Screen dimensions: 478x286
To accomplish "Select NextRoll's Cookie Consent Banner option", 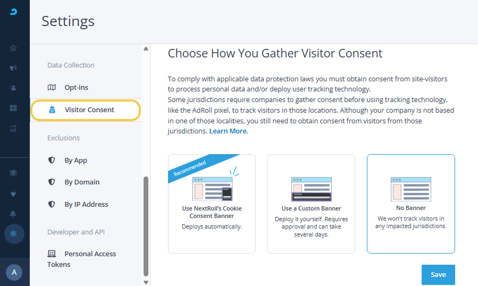I will 212,204.
